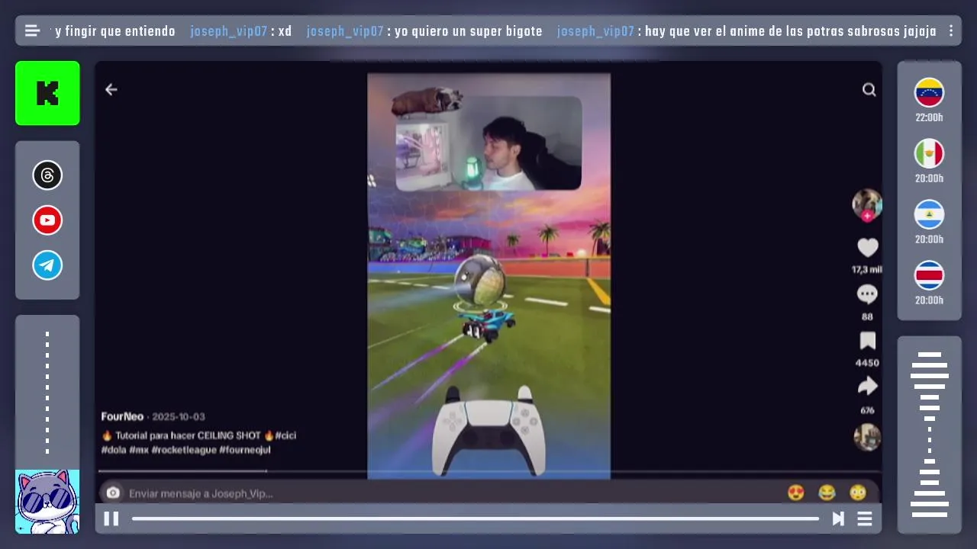977x549 pixels.
Task: Open the three-dot options in the chat ticker
Action: click(x=951, y=31)
